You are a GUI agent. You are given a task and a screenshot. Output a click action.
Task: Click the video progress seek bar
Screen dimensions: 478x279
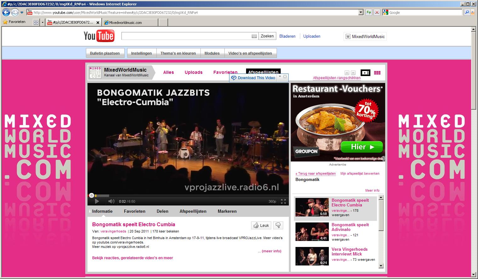pyautogui.click(x=188, y=195)
